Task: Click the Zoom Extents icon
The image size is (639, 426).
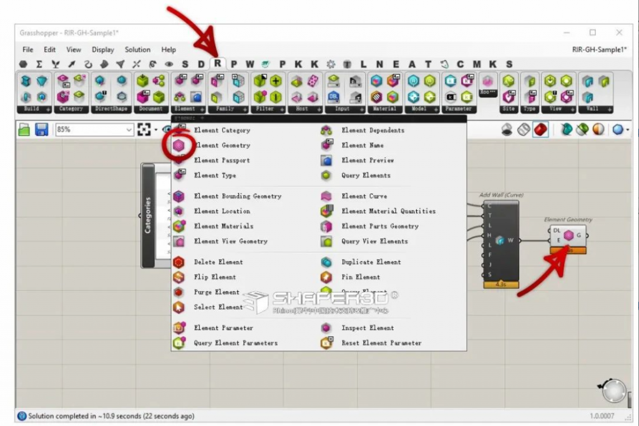Action: point(144,130)
